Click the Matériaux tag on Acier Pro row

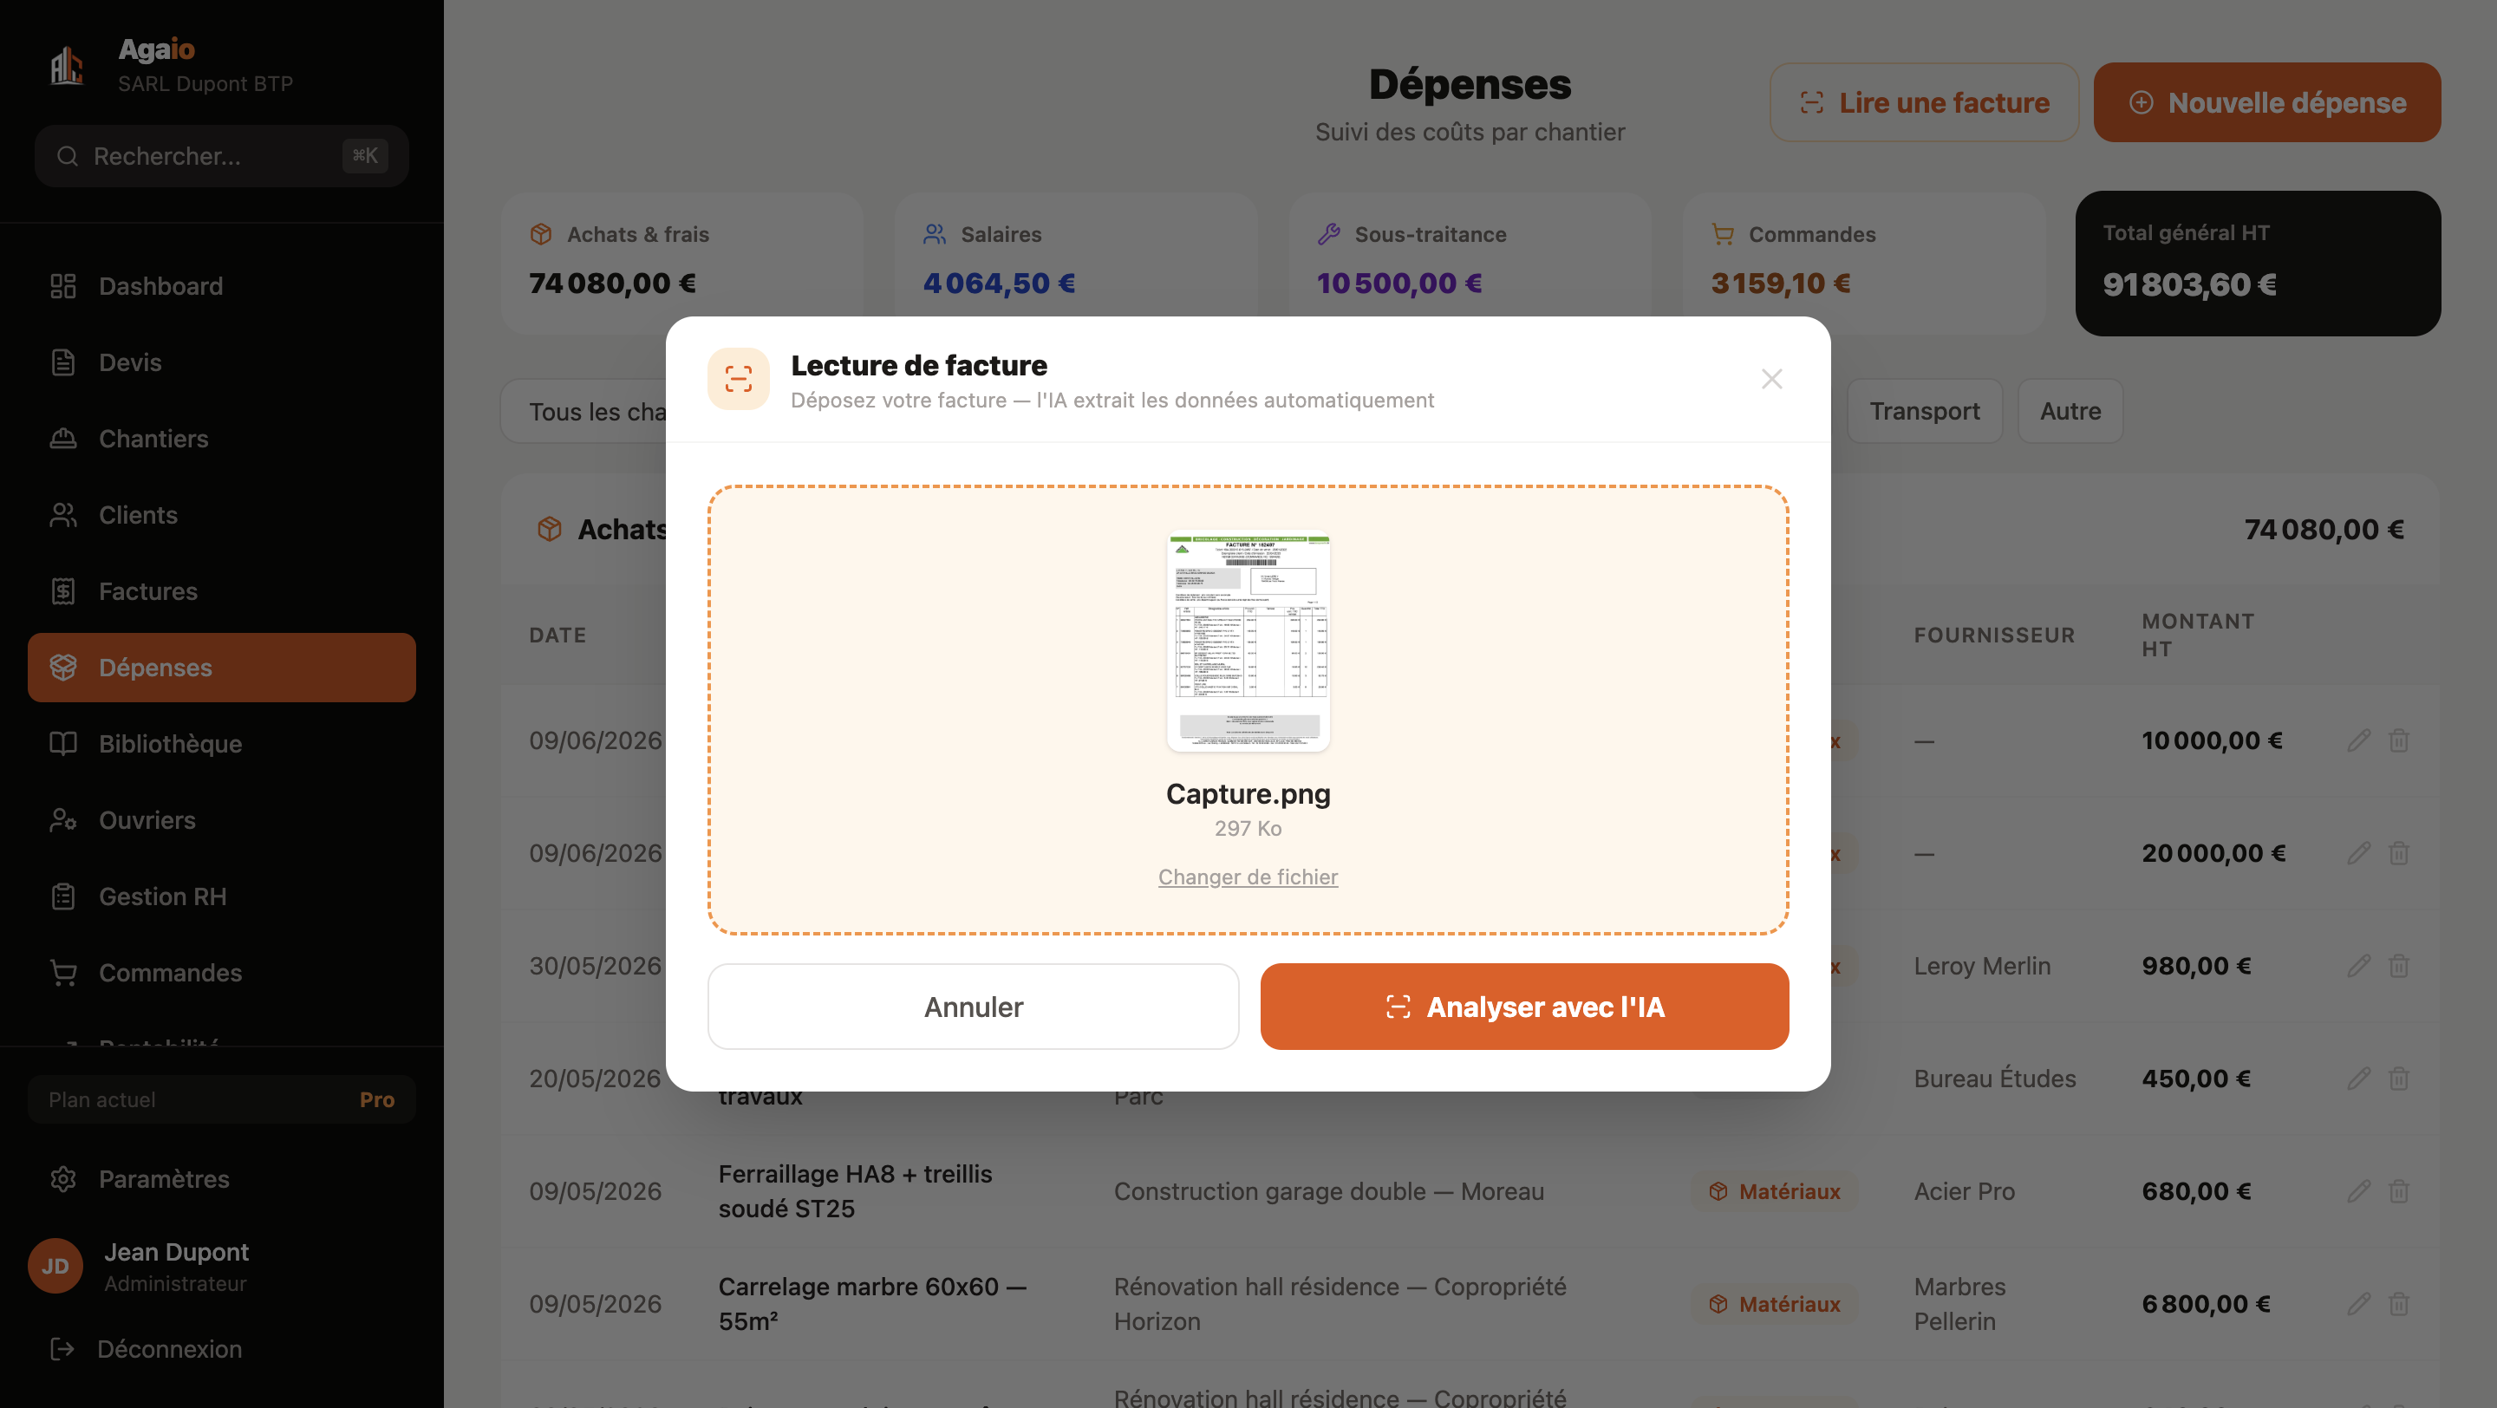(x=1774, y=1191)
